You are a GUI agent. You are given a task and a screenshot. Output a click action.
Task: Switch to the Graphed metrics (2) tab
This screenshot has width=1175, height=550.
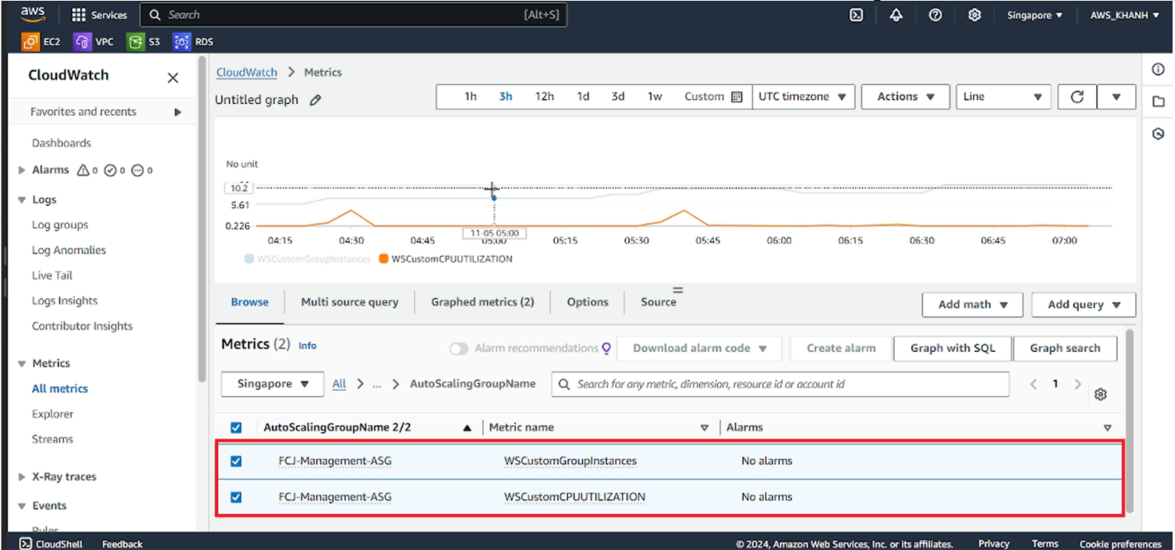click(483, 302)
